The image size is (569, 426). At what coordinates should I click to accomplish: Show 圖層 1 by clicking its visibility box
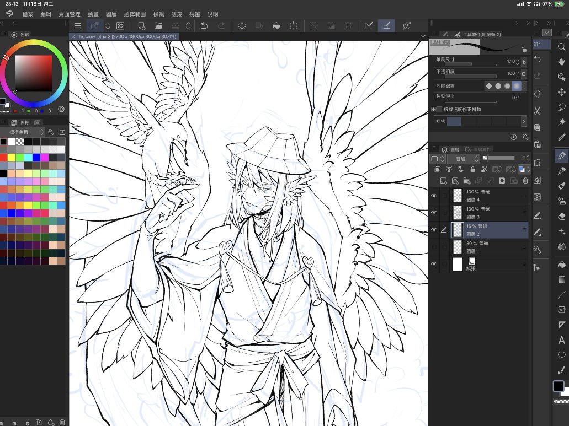click(x=434, y=247)
